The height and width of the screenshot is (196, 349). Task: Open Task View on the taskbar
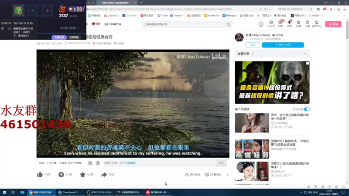tap(13, 192)
